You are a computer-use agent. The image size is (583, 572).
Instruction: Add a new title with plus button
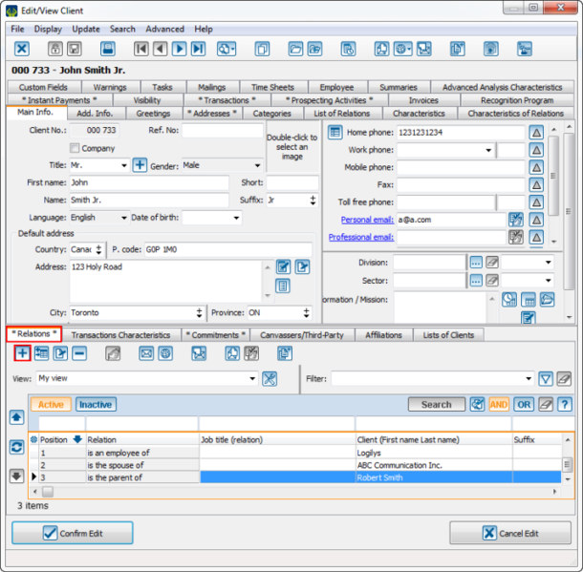pyautogui.click(x=140, y=165)
